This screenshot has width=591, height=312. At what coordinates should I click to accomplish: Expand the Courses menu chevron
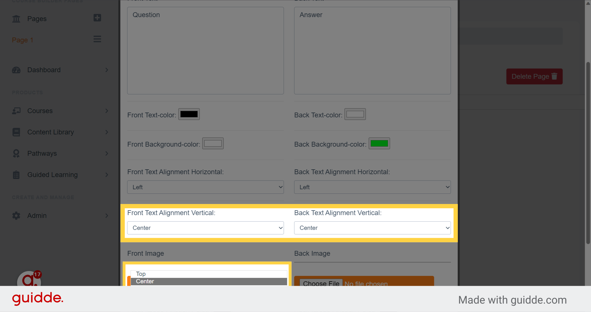click(x=107, y=111)
